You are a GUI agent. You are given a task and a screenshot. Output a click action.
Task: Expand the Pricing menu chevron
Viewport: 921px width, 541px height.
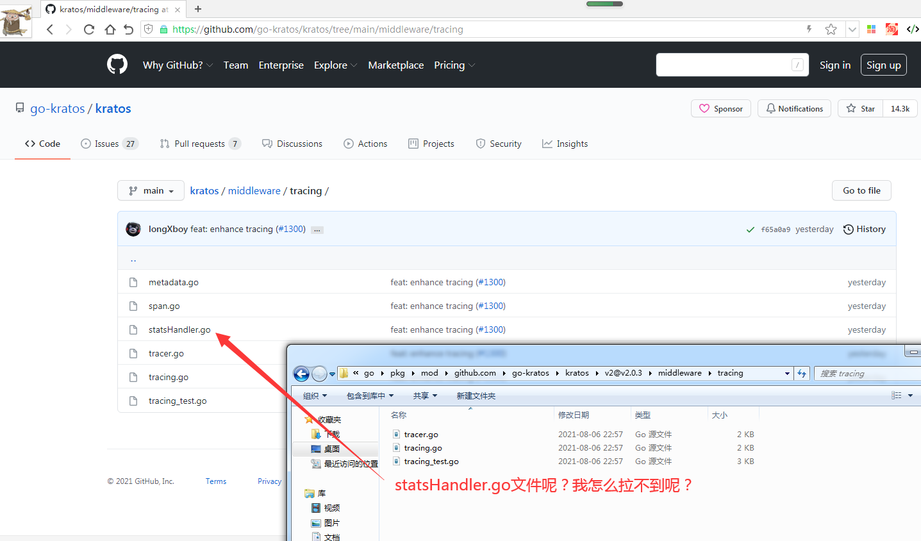click(471, 65)
